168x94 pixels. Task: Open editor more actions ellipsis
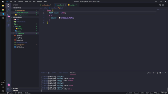(x=166, y=5)
